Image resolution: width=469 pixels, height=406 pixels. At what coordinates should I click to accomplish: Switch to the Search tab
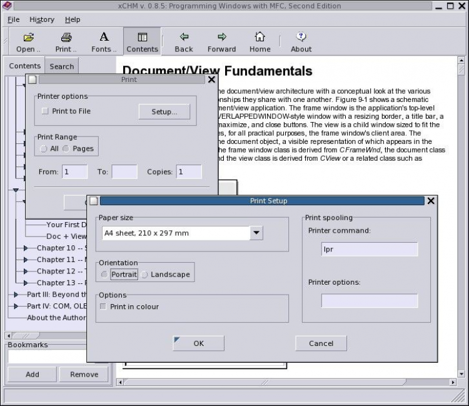62,66
